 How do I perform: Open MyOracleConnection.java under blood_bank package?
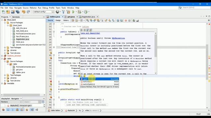[26, 34]
